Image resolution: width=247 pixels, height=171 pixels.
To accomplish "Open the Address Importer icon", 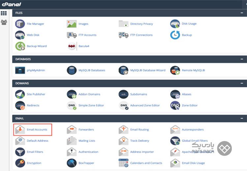I will [123, 152].
